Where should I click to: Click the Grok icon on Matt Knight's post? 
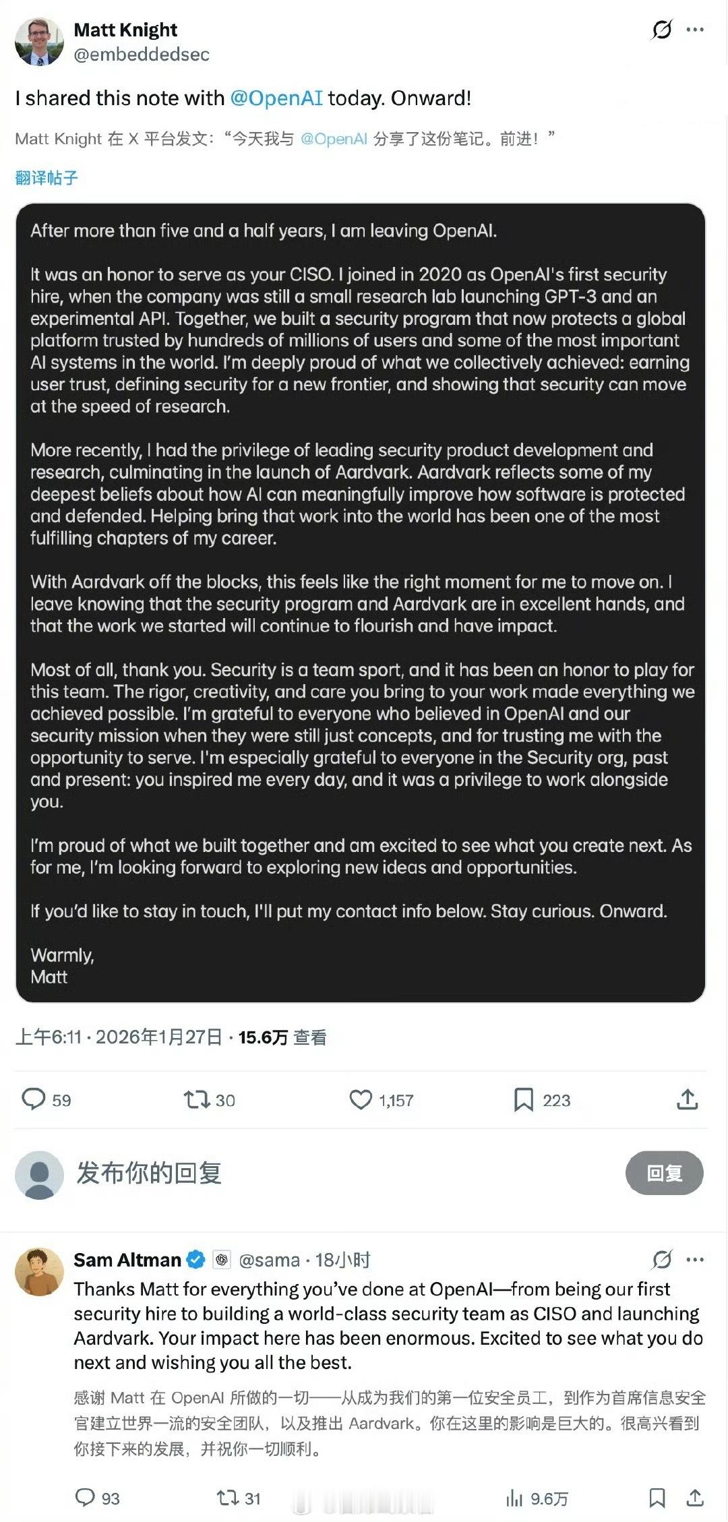[x=661, y=30]
